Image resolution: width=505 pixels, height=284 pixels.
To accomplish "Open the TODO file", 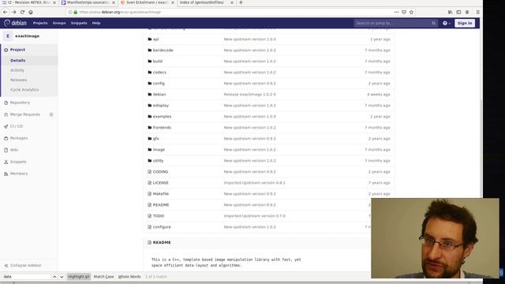I will 159,216.
